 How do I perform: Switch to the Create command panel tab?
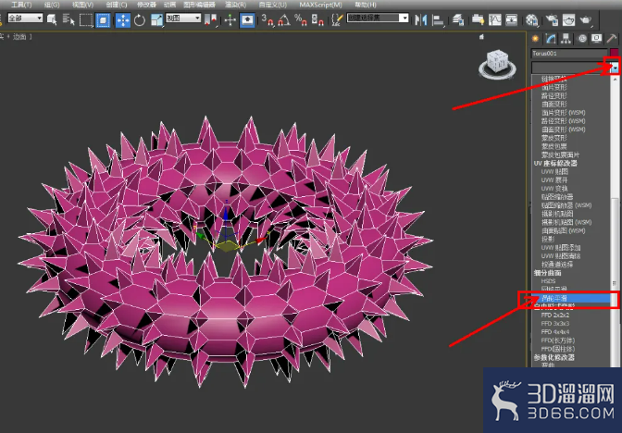pyautogui.click(x=536, y=39)
